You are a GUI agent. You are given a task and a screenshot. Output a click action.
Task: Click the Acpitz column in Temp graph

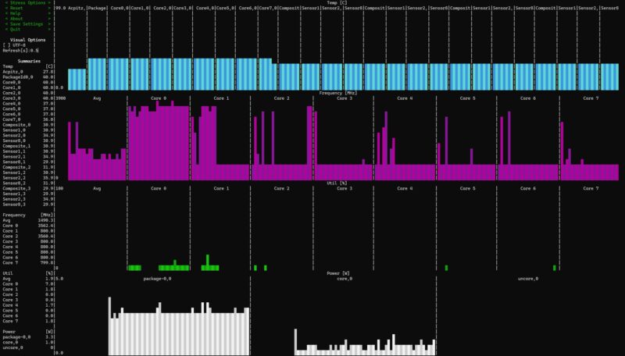pyautogui.click(x=77, y=8)
